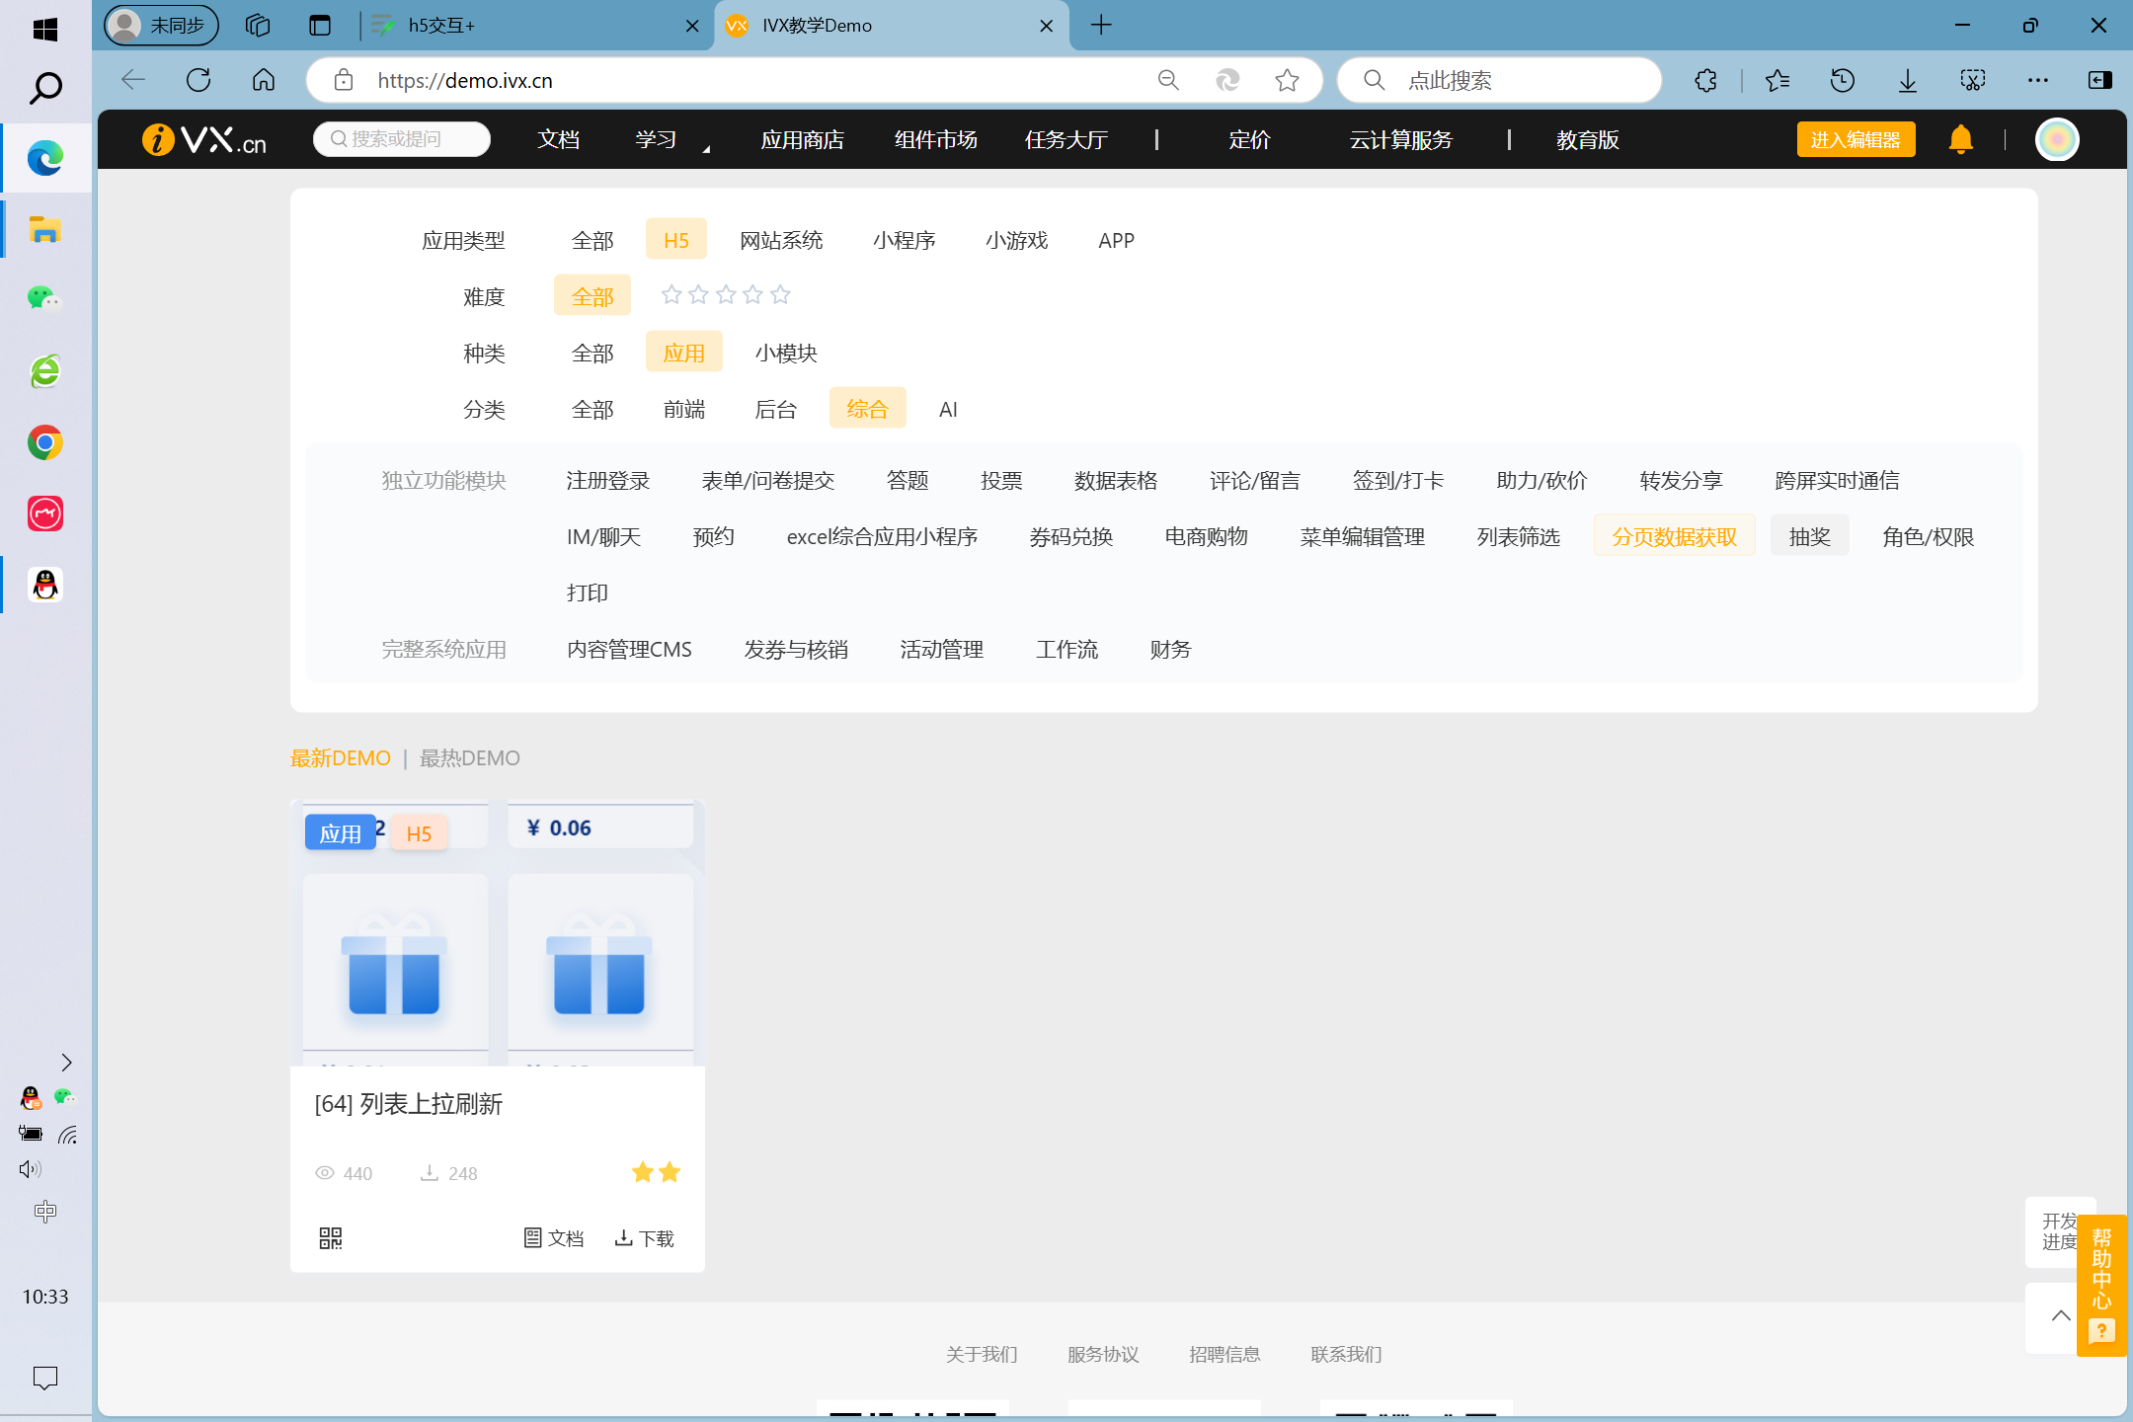Screen dimensions: 2133x1422
Task: Open the favorites list icon
Action: point(1777,80)
